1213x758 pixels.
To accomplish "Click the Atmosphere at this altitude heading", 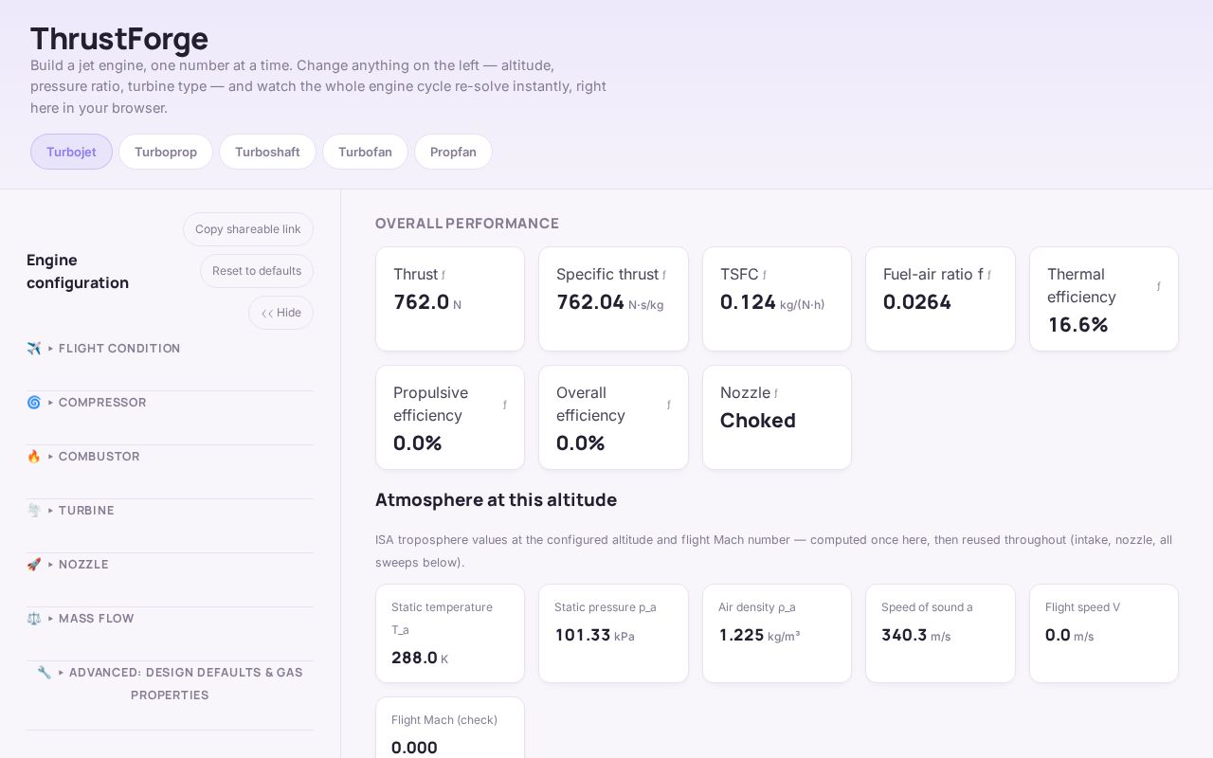I will (x=496, y=500).
